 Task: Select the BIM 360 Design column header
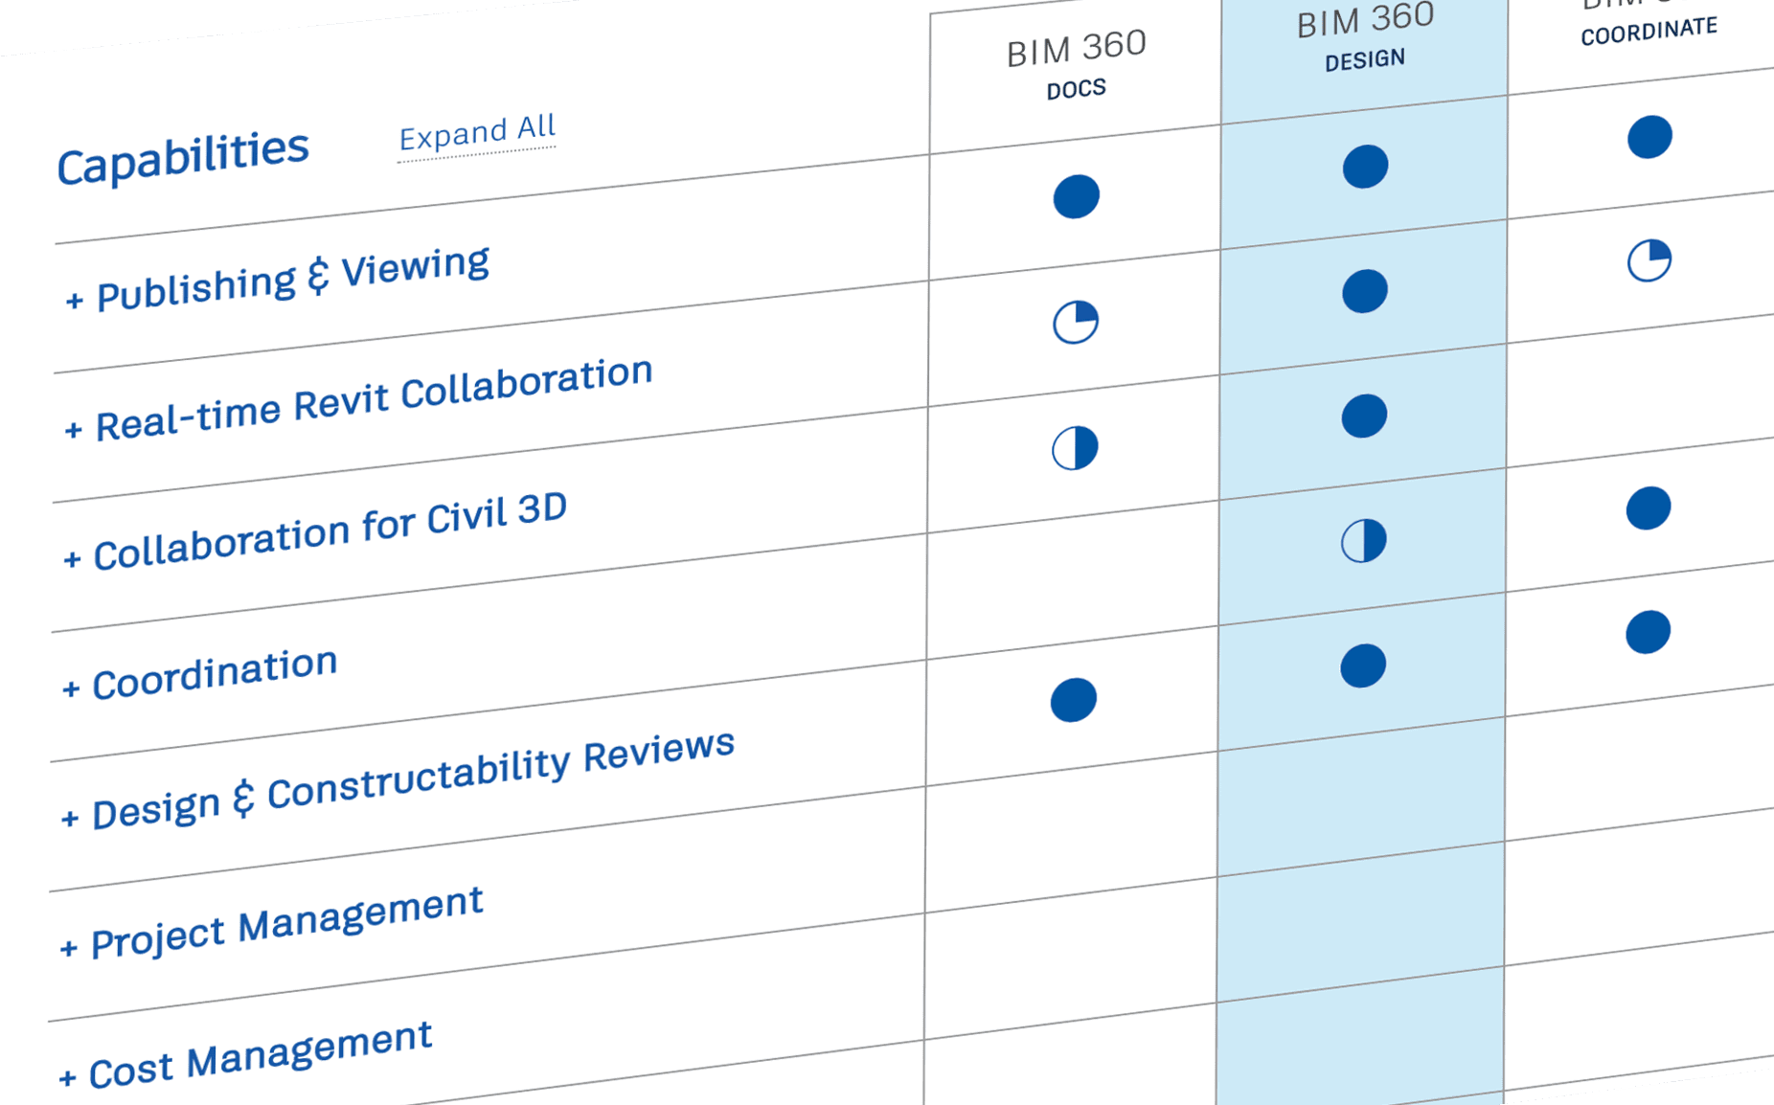click(x=1365, y=38)
